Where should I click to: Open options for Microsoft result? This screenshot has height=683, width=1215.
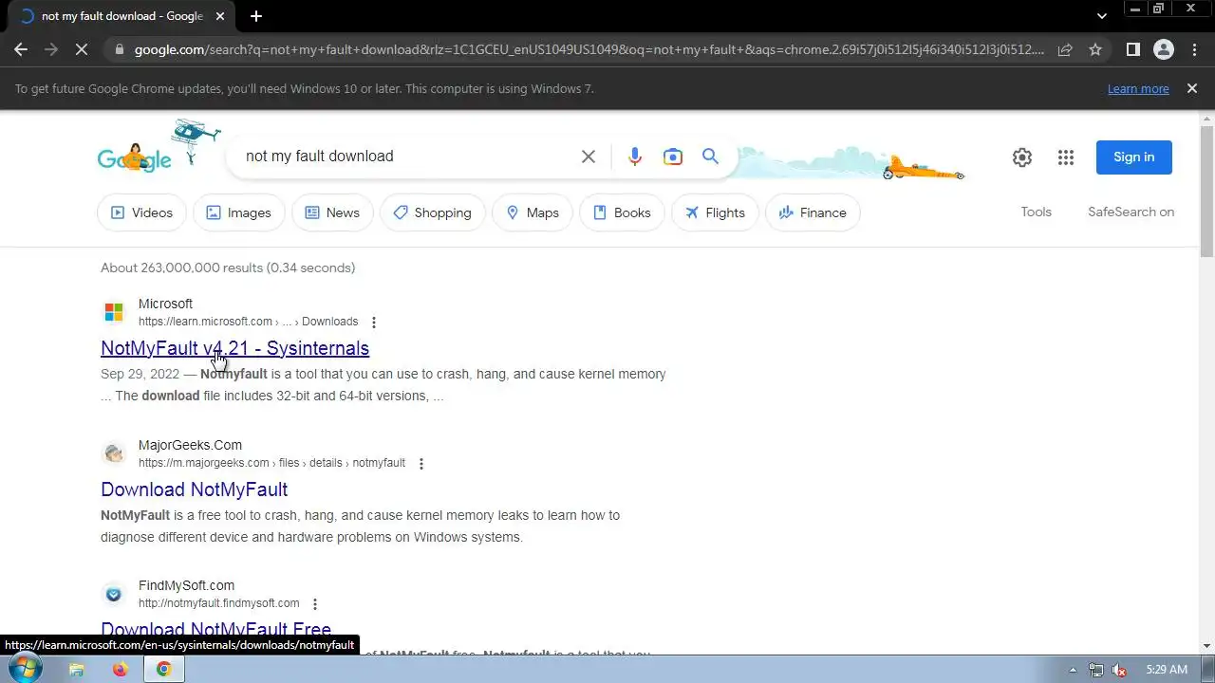click(x=374, y=323)
